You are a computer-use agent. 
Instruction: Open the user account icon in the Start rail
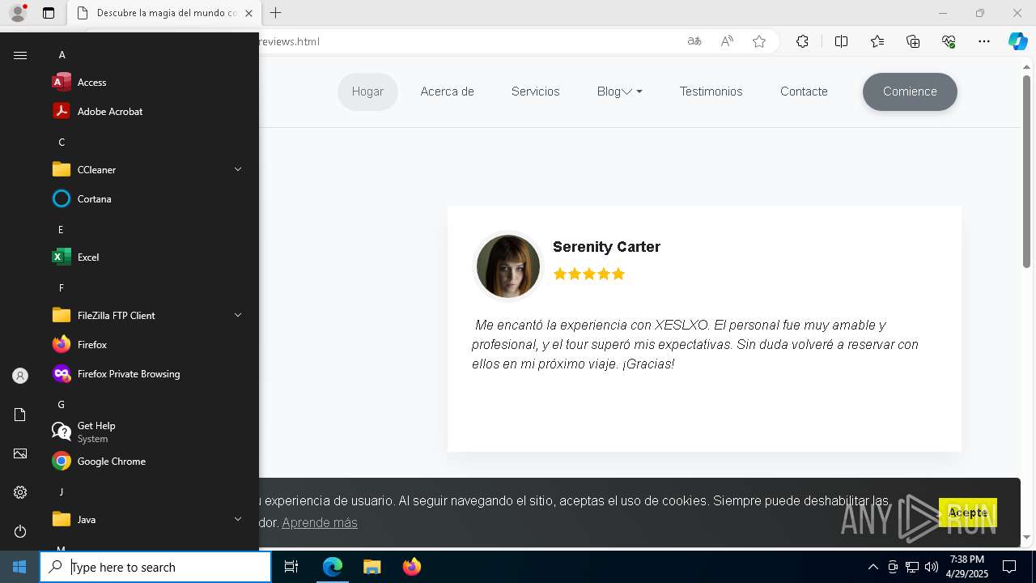coord(20,376)
